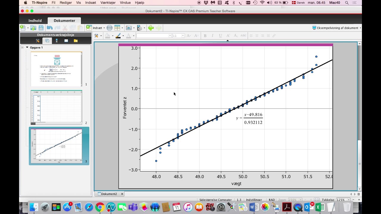
Task: Click the 'var' variables icon
Action: click(109, 28)
